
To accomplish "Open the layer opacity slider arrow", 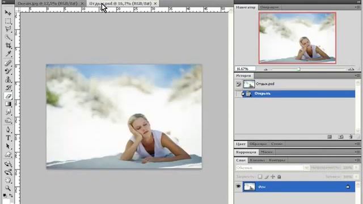I will pyautogui.click(x=357, y=168).
